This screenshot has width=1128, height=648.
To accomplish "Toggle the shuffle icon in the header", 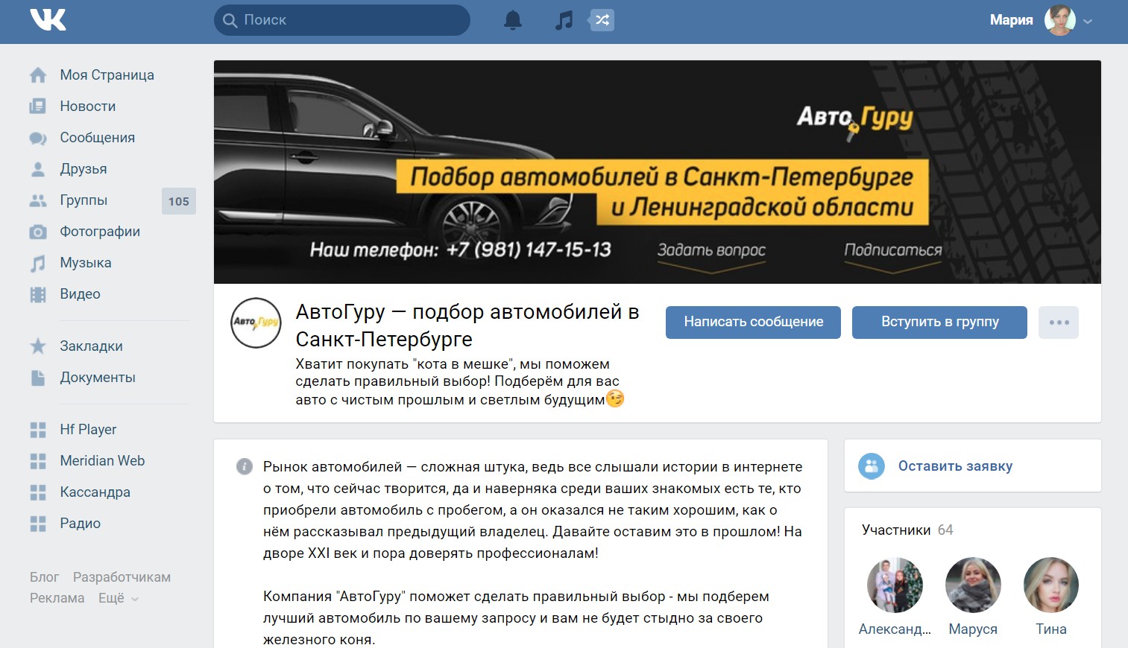I will point(602,20).
